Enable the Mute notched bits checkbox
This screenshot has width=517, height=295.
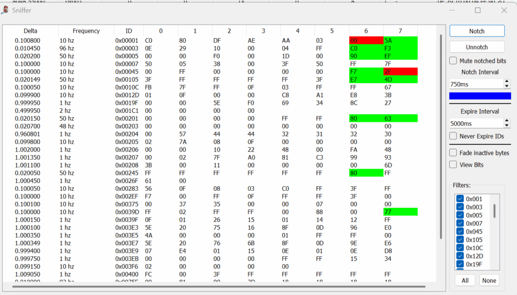453,61
